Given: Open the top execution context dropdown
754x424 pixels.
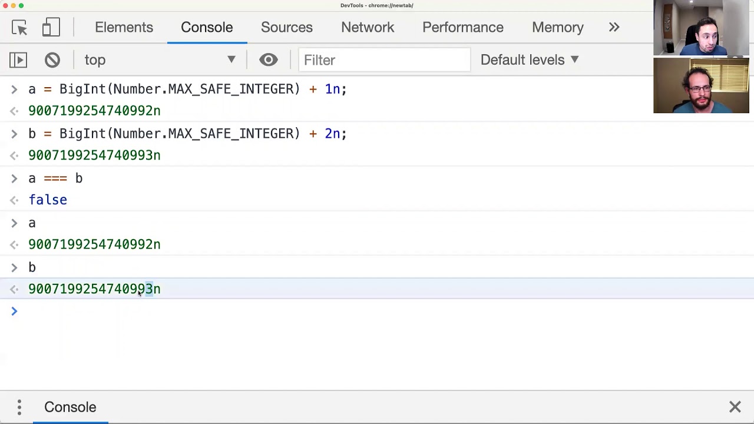Looking at the screenshot, I should click(x=159, y=60).
